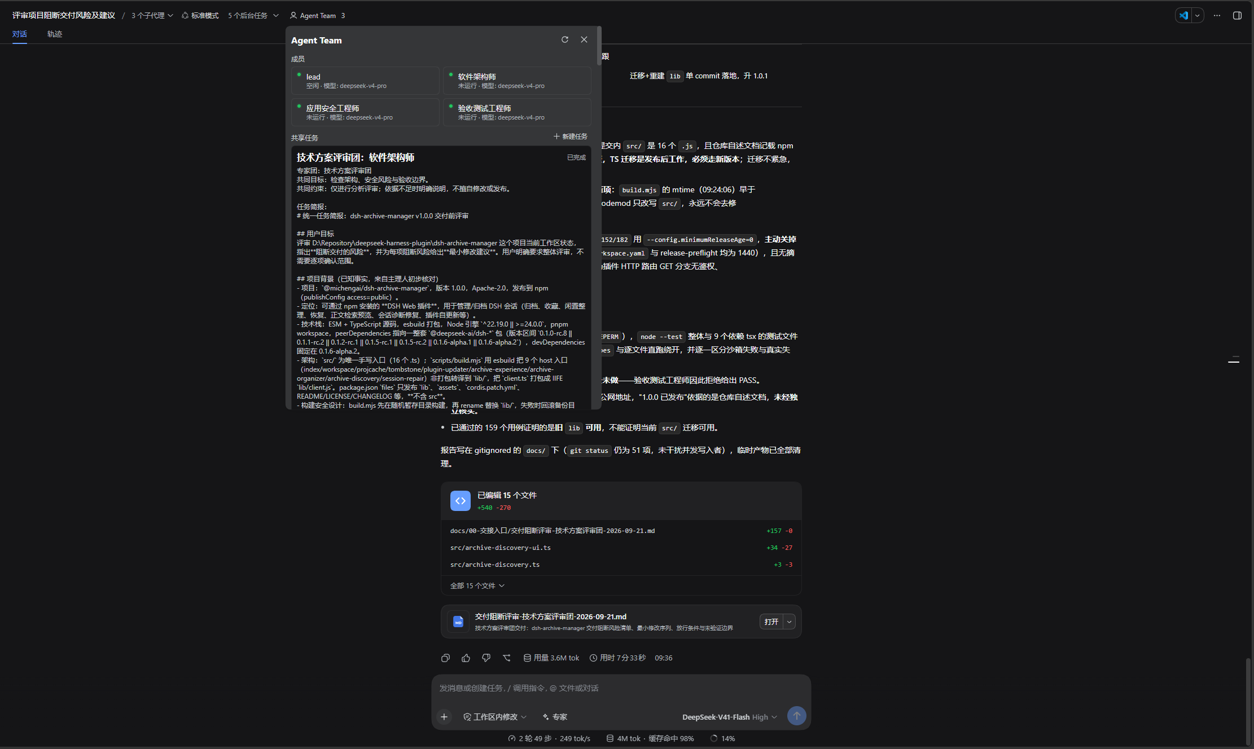Click the Agent Team 3 header item

[317, 15]
